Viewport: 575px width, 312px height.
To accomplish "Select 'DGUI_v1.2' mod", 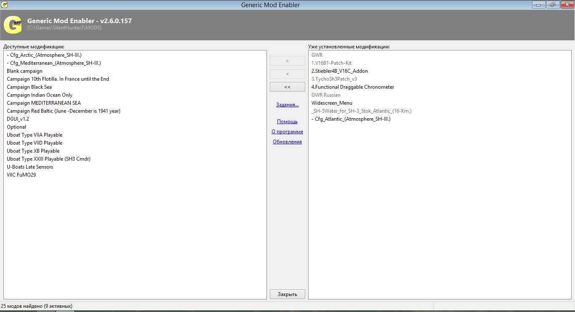I will pos(18,119).
